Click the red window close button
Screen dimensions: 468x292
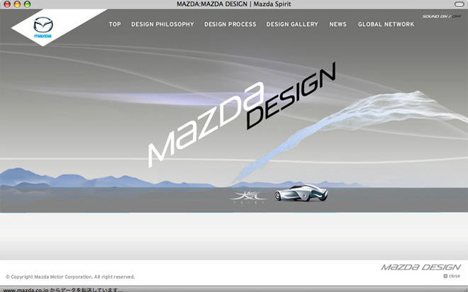[7, 4]
